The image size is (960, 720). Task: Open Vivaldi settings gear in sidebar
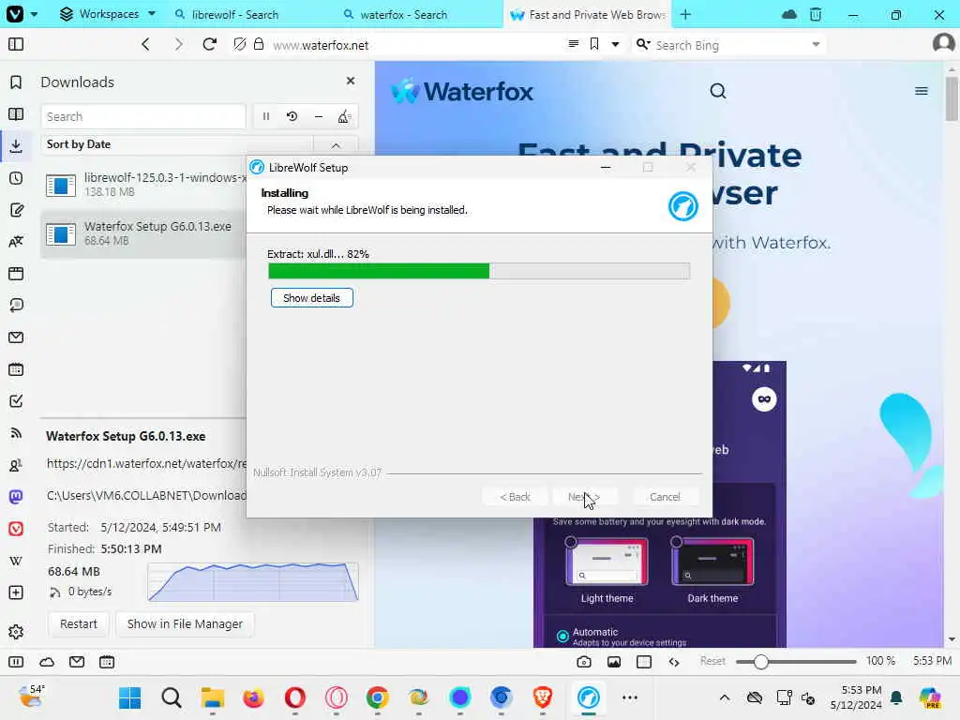16,631
